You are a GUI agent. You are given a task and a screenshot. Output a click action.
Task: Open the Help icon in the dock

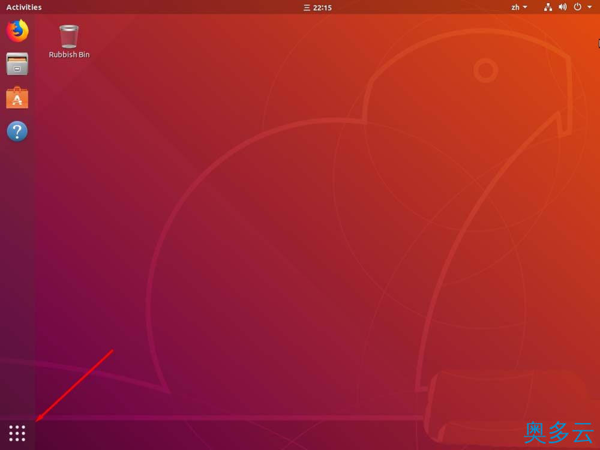click(17, 131)
